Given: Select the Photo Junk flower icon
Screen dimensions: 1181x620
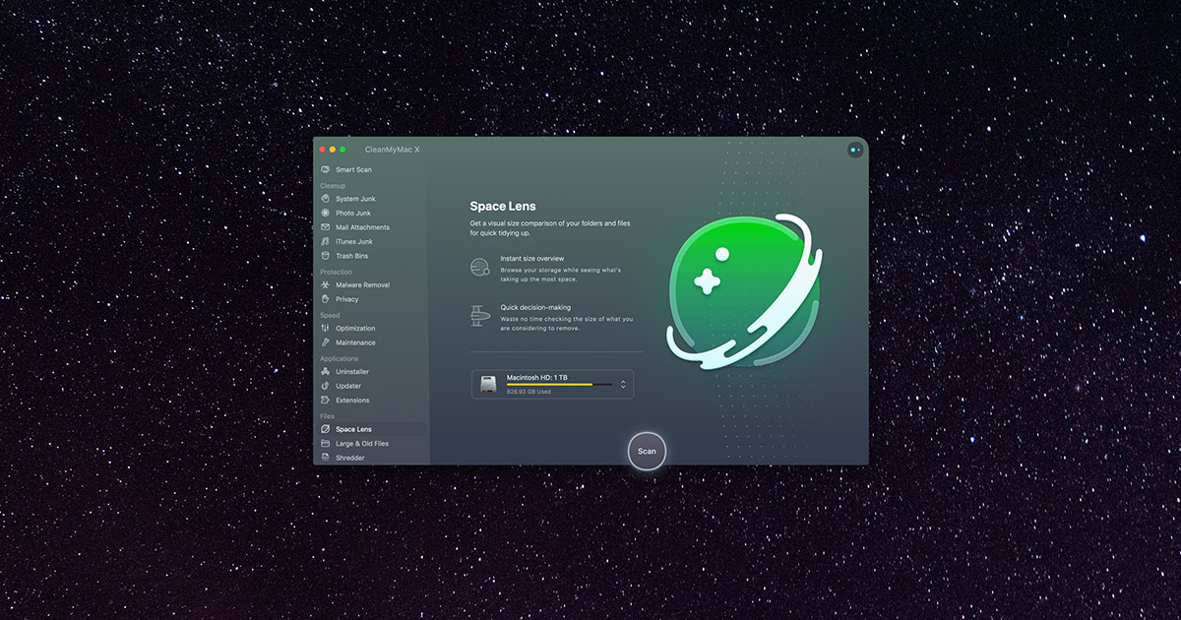Looking at the screenshot, I should point(325,213).
